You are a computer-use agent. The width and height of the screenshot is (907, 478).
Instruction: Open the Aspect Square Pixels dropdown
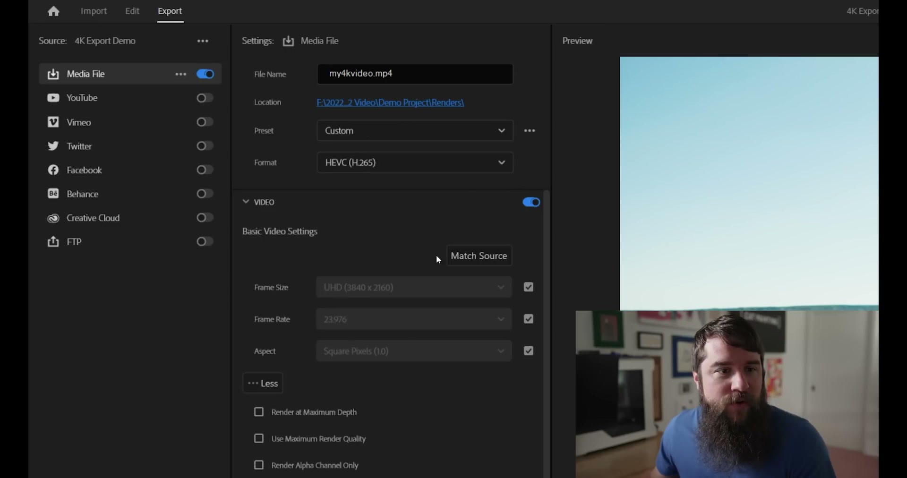click(414, 351)
